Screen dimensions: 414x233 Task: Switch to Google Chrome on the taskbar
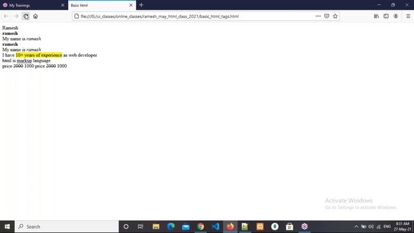tap(201, 227)
